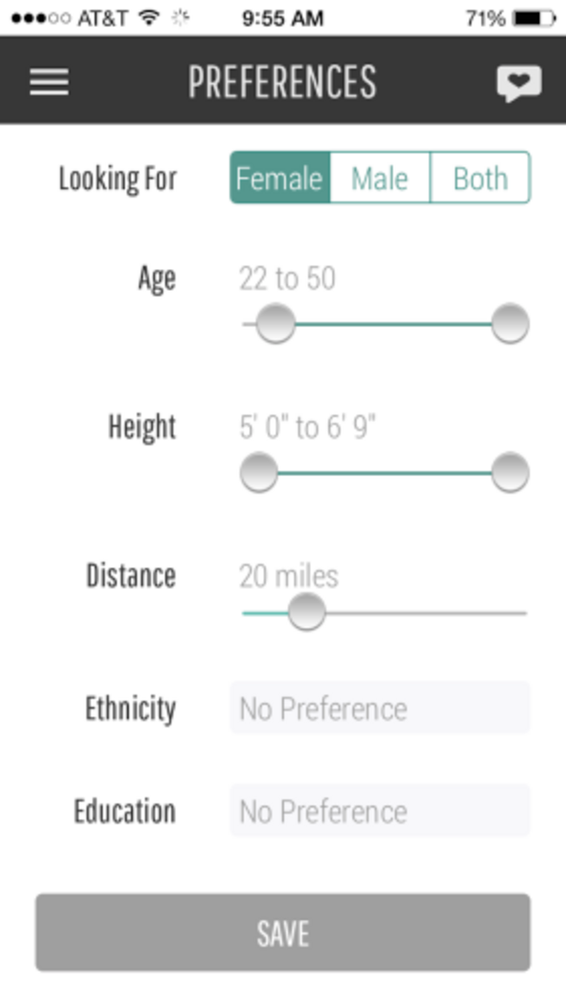Tap the loading spinner in status bar
Image resolution: width=566 pixels, height=1007 pixels.
coord(180,18)
